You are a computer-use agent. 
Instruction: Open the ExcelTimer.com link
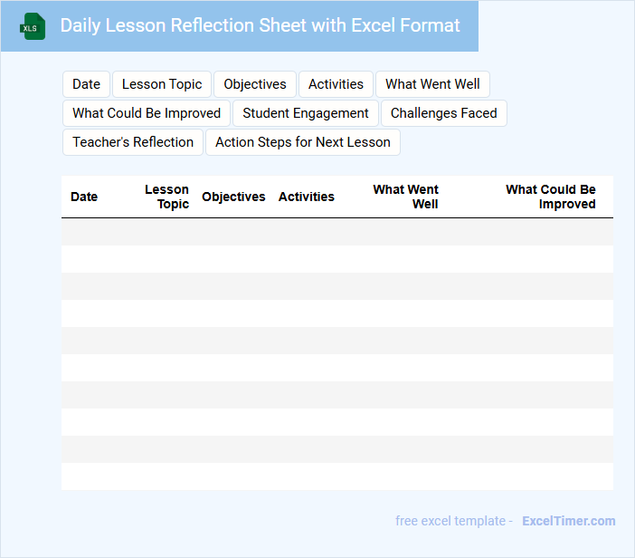coord(569,521)
